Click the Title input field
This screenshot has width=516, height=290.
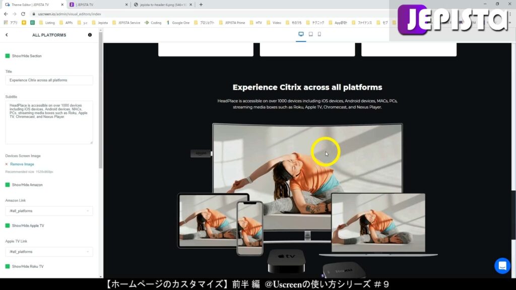click(49, 80)
